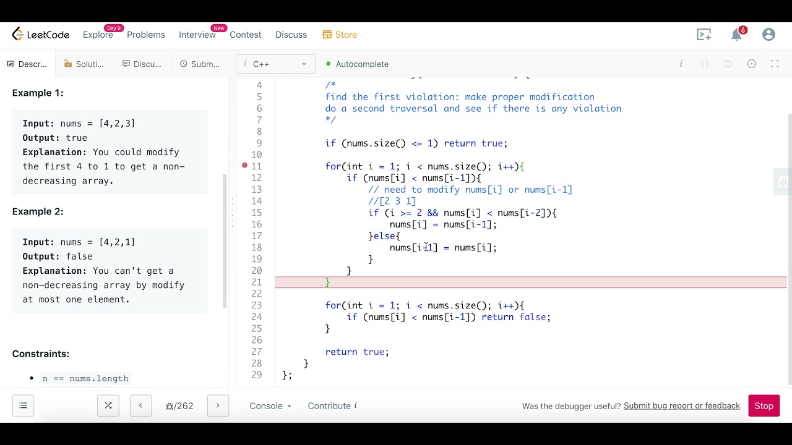Open the Explore page
792x445 pixels.
[98, 35]
